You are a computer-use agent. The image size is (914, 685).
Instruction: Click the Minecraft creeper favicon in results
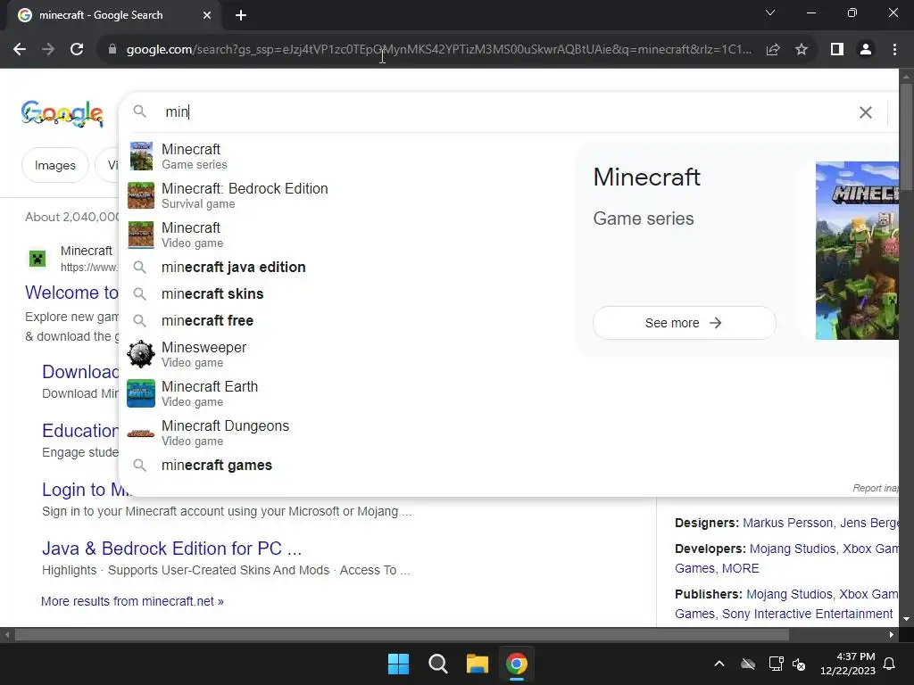pos(37,258)
